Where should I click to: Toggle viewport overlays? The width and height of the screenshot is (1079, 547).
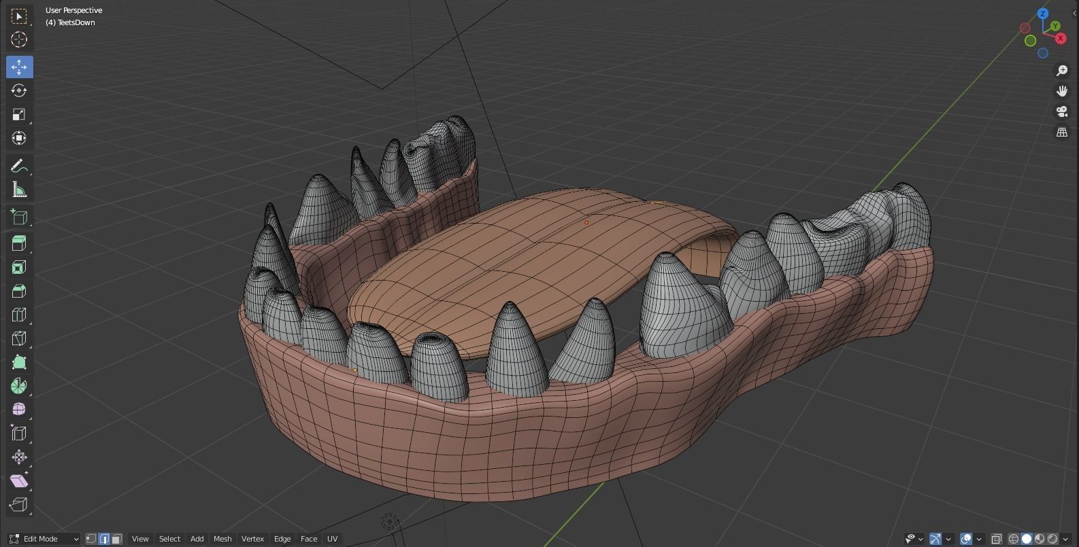coord(966,539)
